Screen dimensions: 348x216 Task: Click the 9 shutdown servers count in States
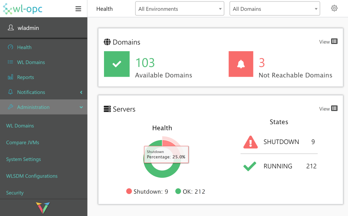313,142
